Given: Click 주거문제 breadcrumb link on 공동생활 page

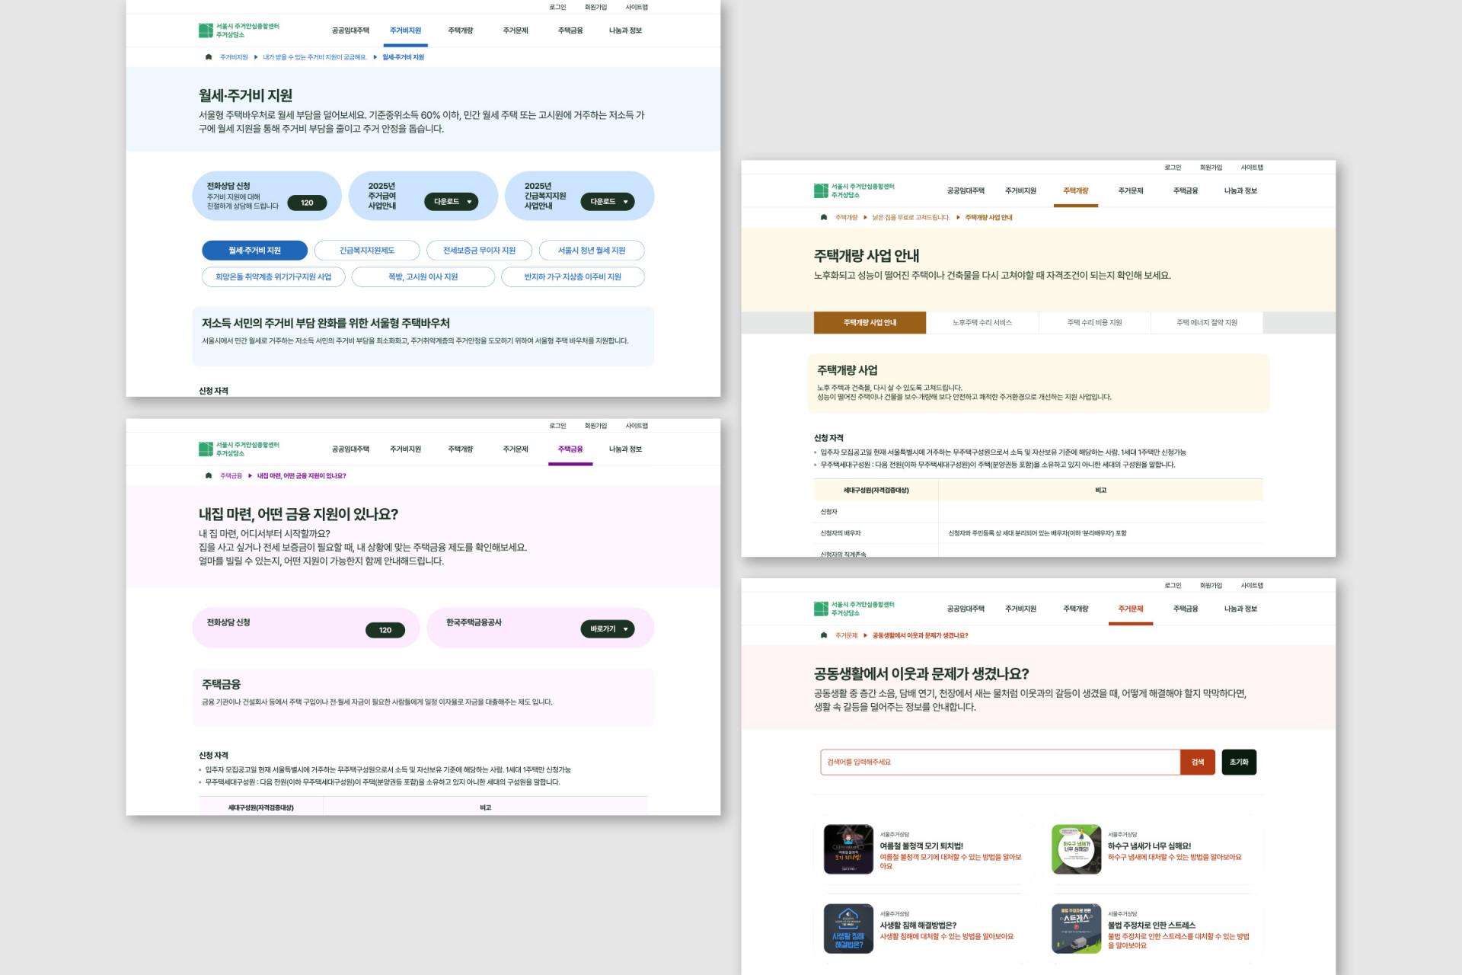Looking at the screenshot, I should pos(846,636).
